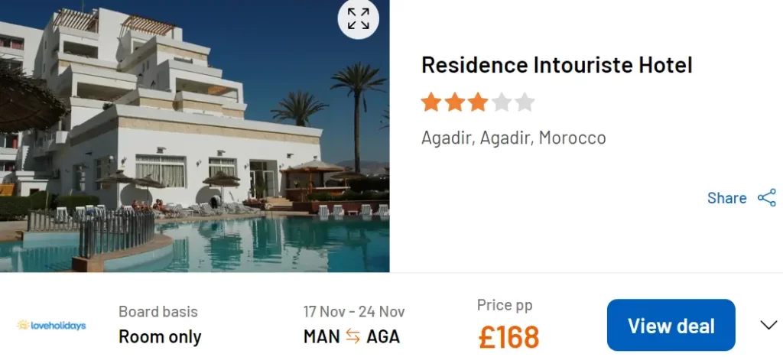Click the MAN departure airport code
The image size is (783, 357).
[x=322, y=336]
